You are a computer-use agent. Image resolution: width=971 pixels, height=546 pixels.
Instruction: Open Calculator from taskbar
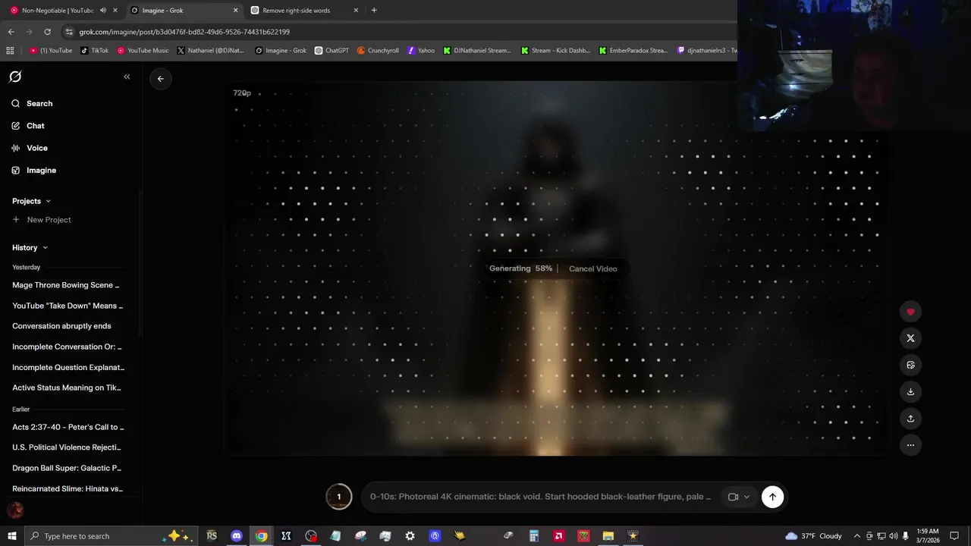point(533,536)
